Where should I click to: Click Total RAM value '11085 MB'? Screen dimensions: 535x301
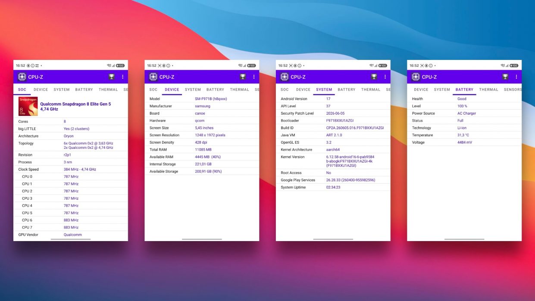coord(203,150)
